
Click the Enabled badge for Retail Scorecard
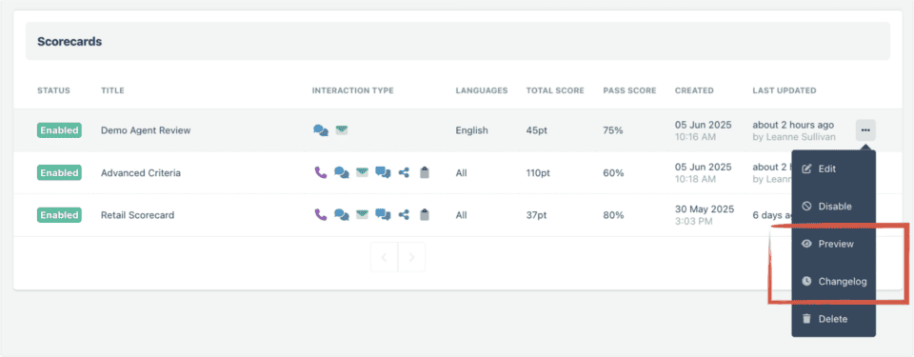pyautogui.click(x=59, y=214)
